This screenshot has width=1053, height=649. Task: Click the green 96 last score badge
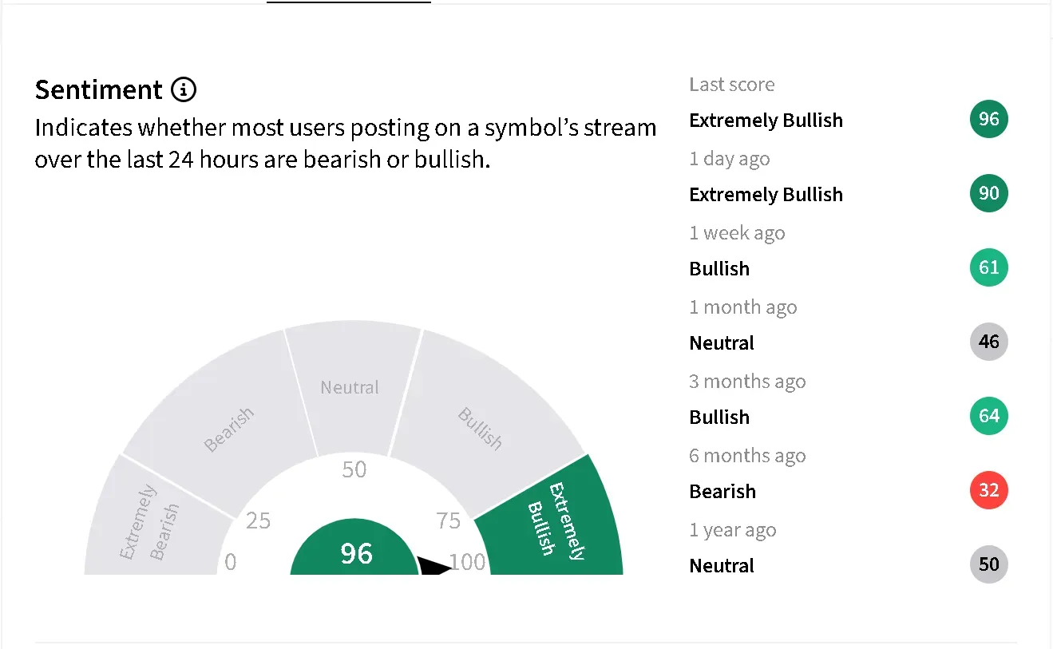989,120
